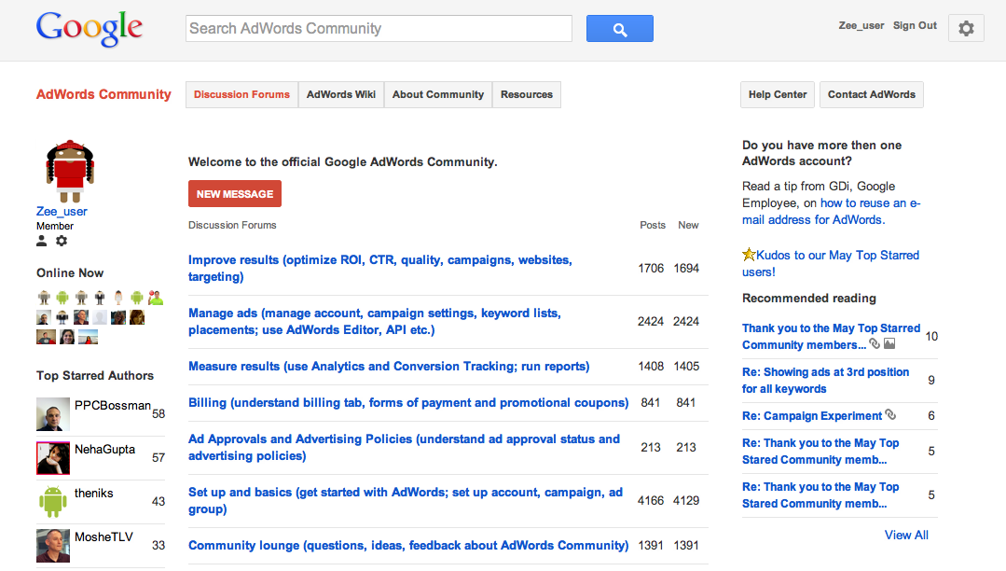Open the Set up and basics forum
Screen dimensions: 1006x571
coord(406,500)
